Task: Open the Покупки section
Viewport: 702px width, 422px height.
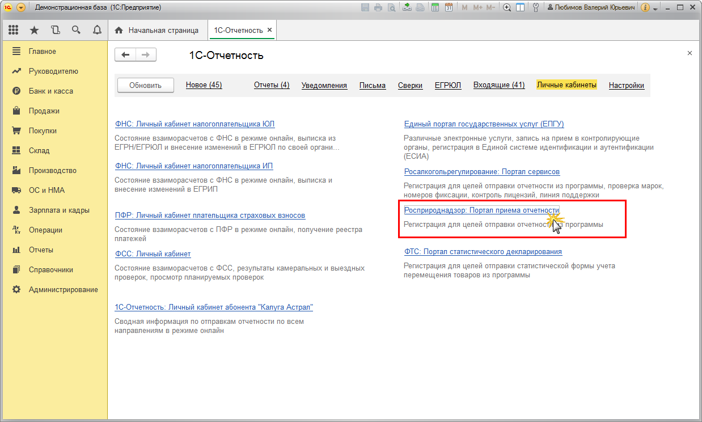Action: (x=55, y=130)
